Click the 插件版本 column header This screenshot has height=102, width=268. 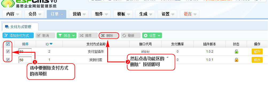click(x=209, y=44)
